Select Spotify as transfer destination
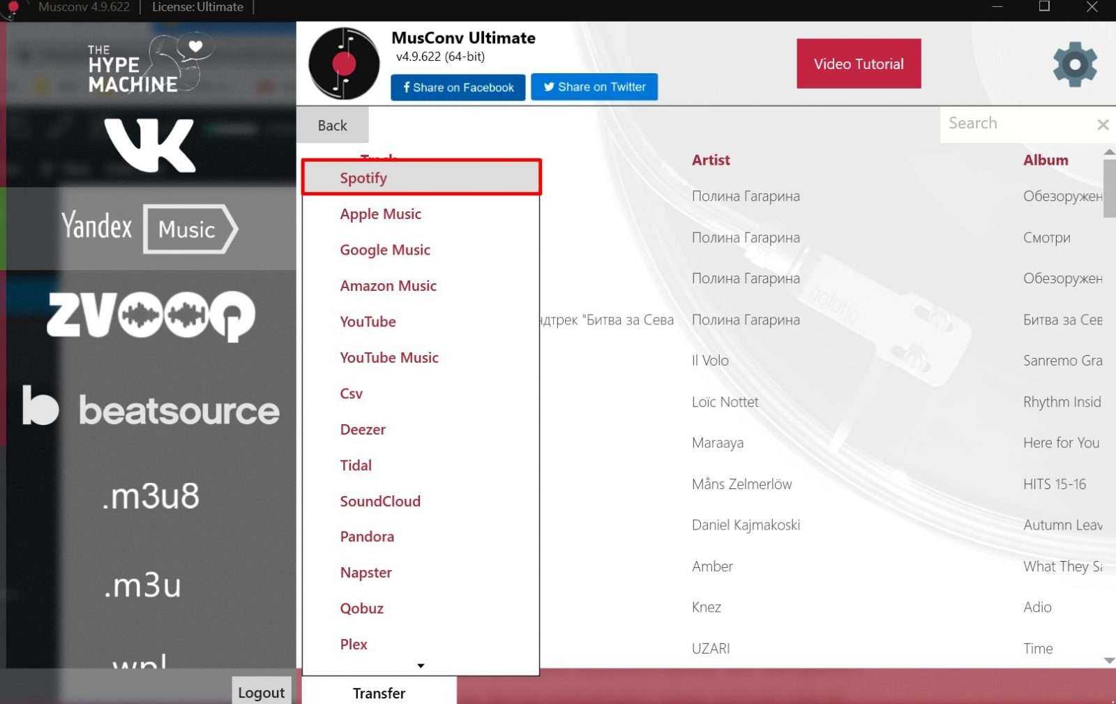Image resolution: width=1116 pixels, height=704 pixels. point(421,177)
